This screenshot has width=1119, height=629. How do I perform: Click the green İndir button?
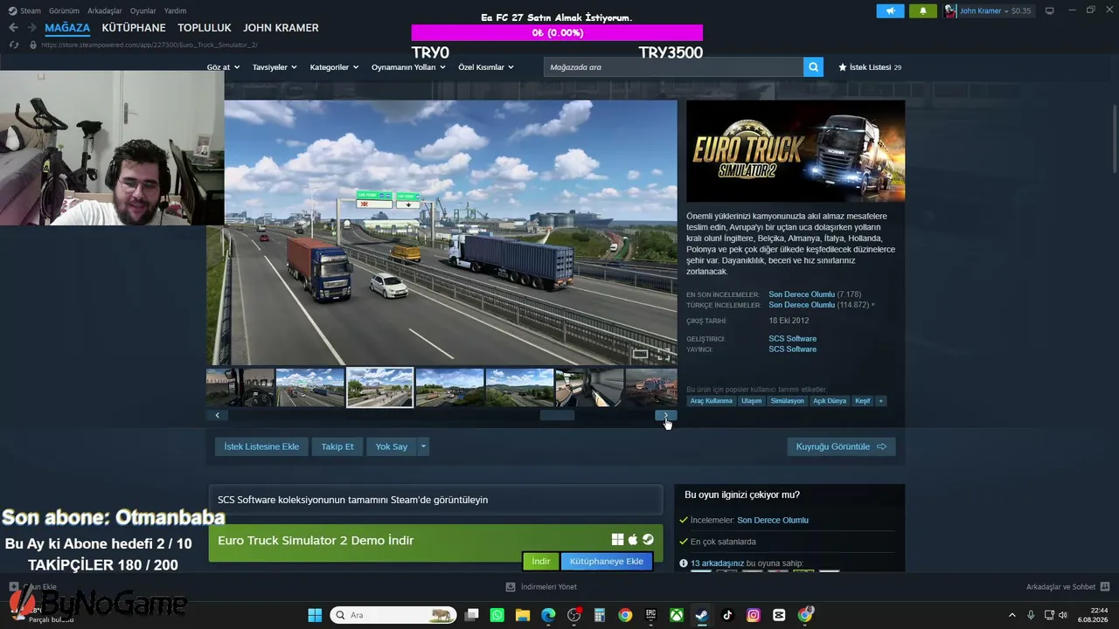(x=541, y=562)
